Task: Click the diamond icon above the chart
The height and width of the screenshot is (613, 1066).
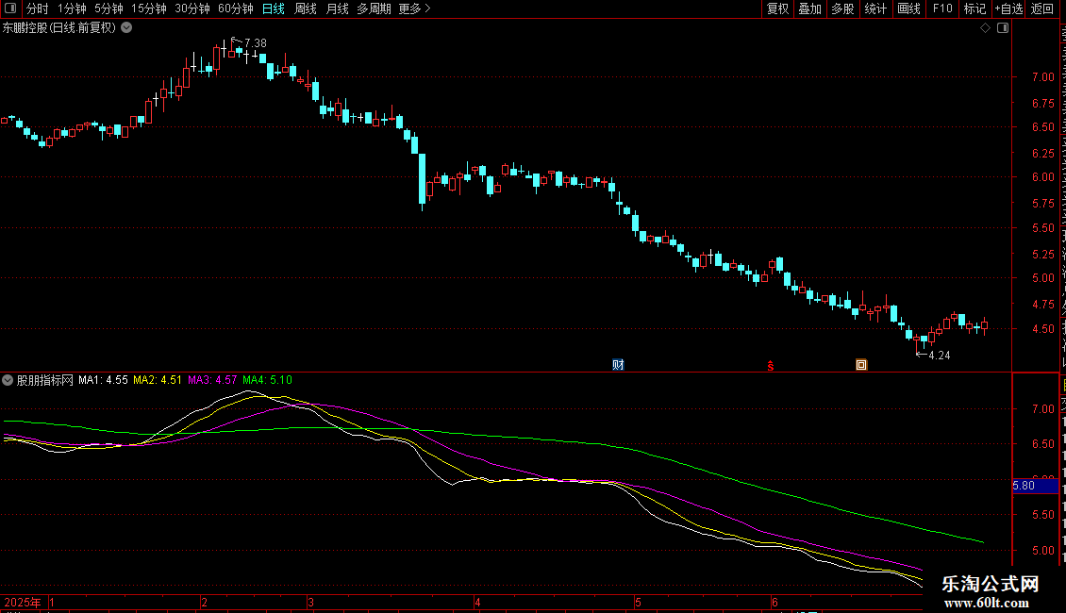Action: (985, 28)
